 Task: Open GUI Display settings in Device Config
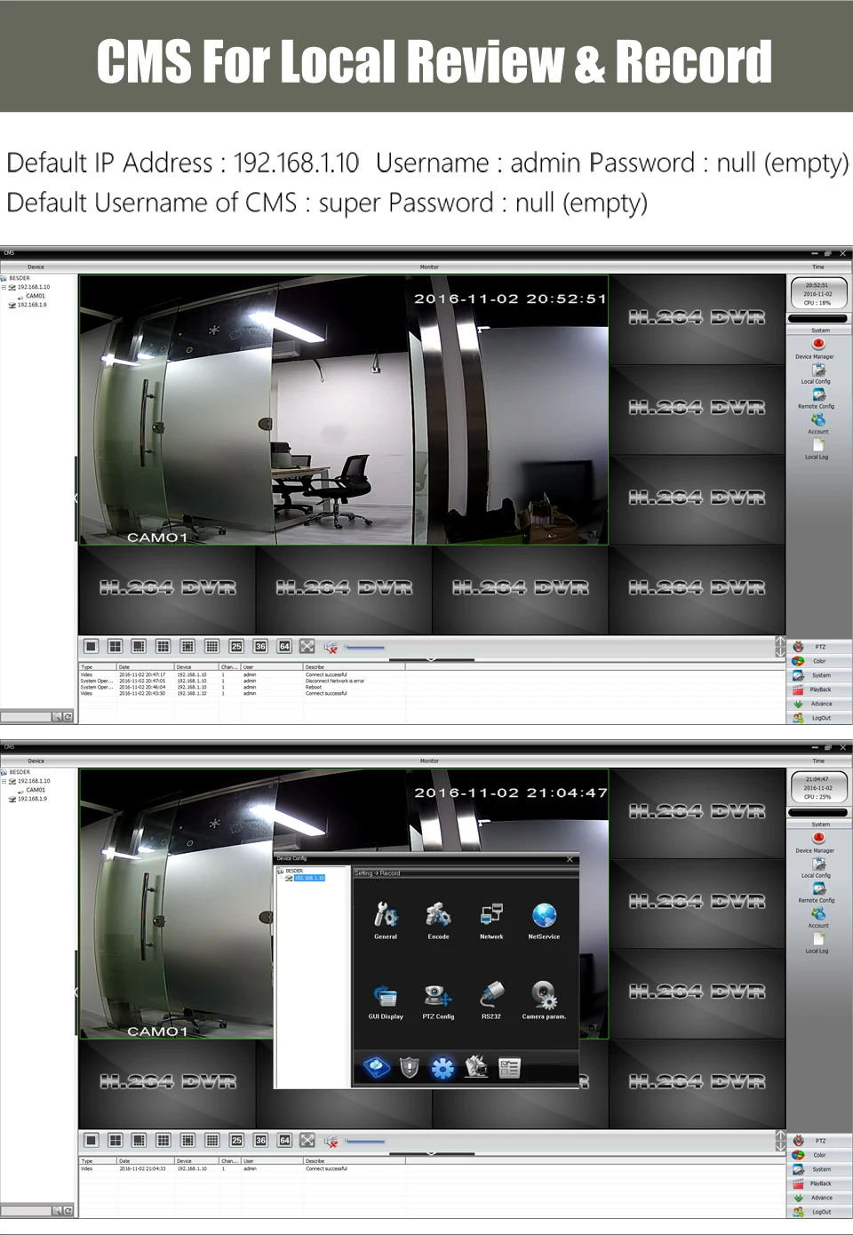(x=386, y=1000)
